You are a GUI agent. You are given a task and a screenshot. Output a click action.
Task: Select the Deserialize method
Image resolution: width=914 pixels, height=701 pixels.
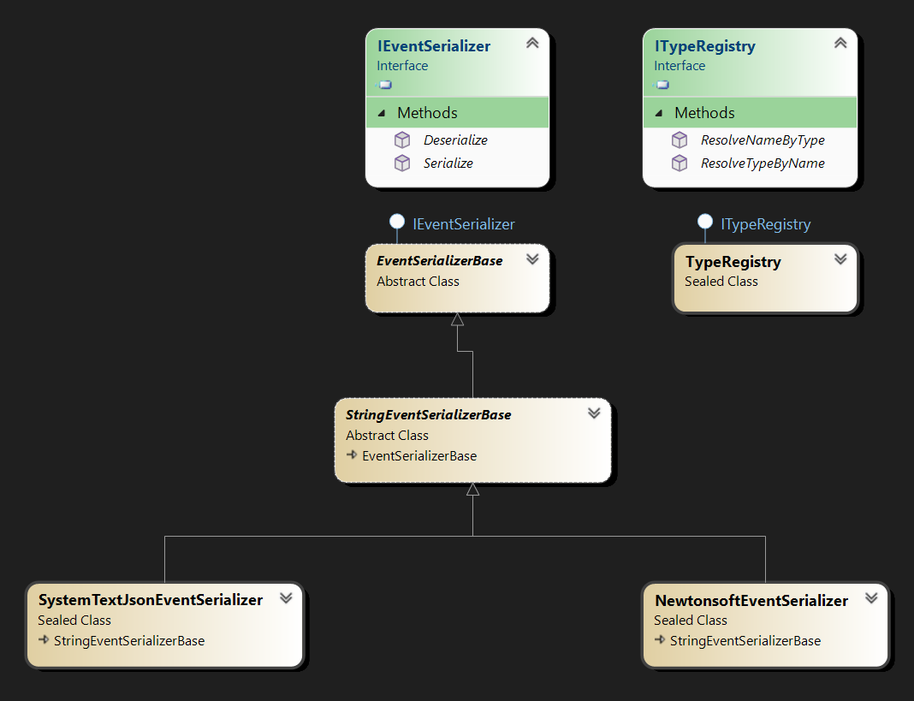point(456,140)
